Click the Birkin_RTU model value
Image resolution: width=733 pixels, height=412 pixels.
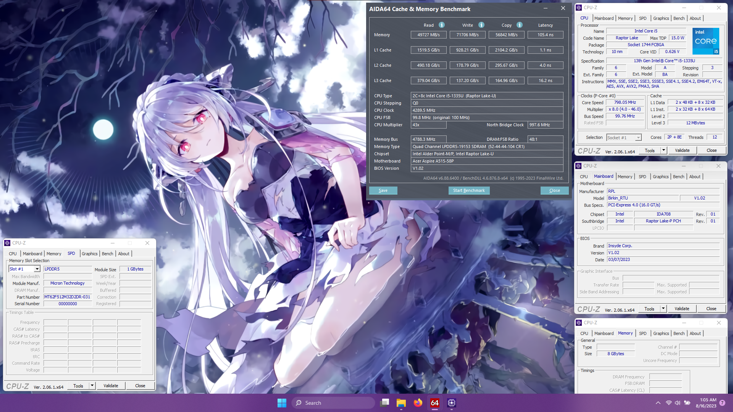[643, 198]
